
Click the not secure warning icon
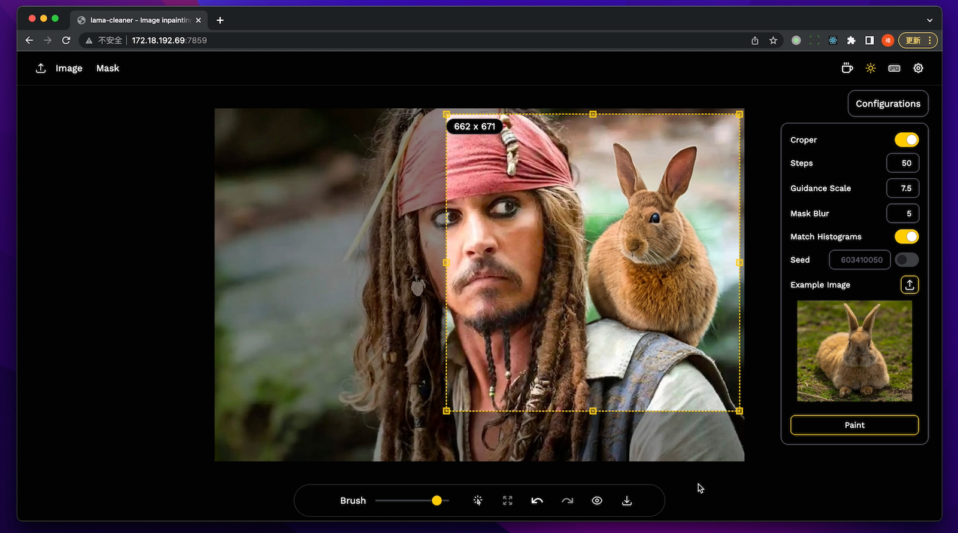point(89,40)
